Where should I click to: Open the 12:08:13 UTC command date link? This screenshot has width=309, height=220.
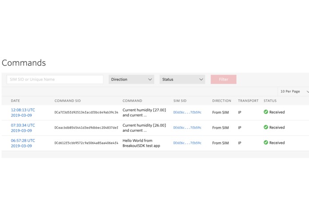(x=23, y=113)
